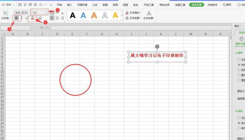The height and width of the screenshot is (140, 245).
Task: Select row header 10
Action: [x=2, y=71]
